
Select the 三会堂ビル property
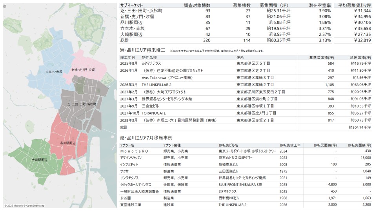tap(150, 106)
